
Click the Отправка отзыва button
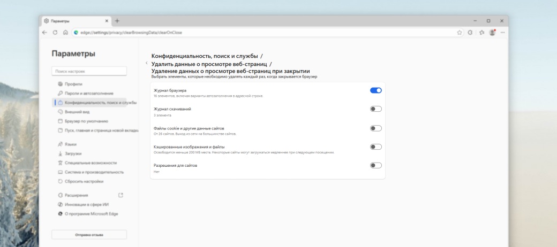[89, 235]
